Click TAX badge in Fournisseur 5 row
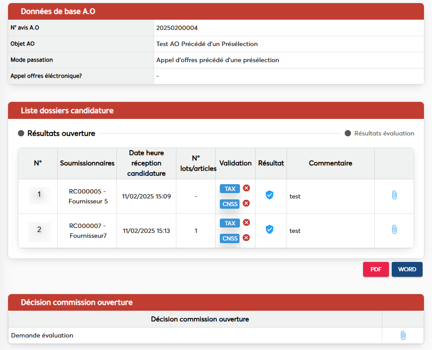Viewport: 432px width, 350px height. 230,189
